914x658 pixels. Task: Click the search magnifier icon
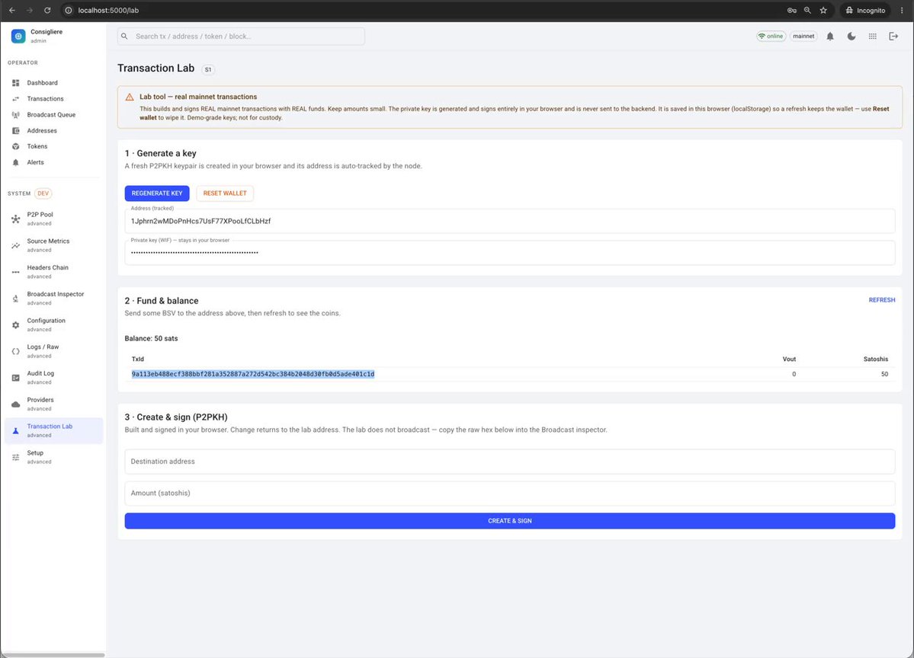[x=124, y=36]
